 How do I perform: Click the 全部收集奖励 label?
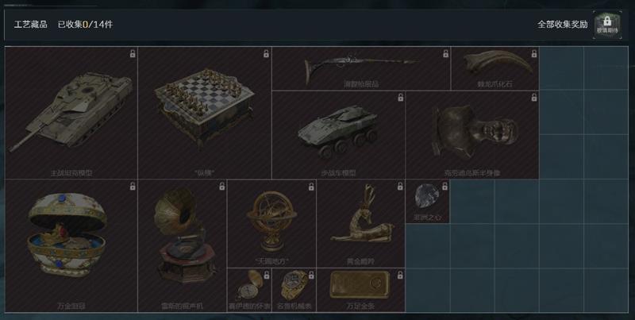click(x=563, y=25)
